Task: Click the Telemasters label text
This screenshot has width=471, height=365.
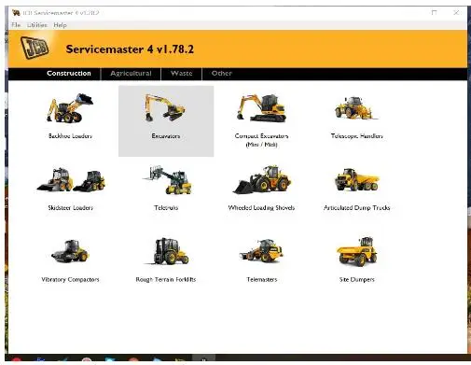Action: (x=262, y=279)
